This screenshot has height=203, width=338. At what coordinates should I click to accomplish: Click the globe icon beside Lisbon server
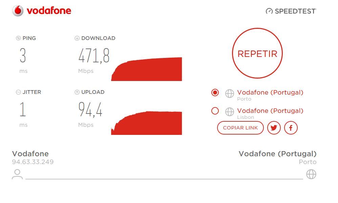click(230, 112)
